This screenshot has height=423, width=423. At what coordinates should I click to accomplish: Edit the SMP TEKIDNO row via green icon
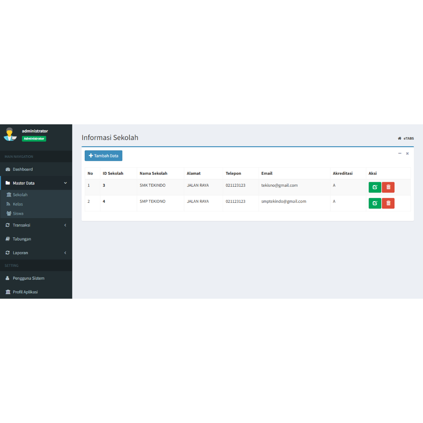[x=375, y=203]
